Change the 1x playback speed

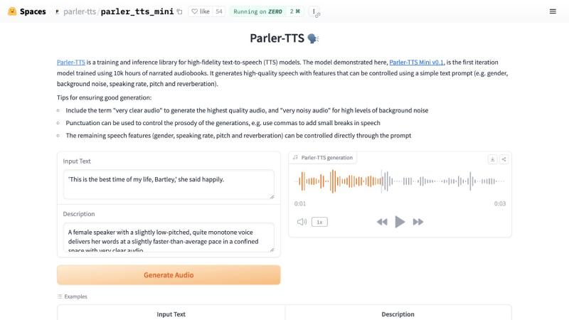(x=319, y=222)
